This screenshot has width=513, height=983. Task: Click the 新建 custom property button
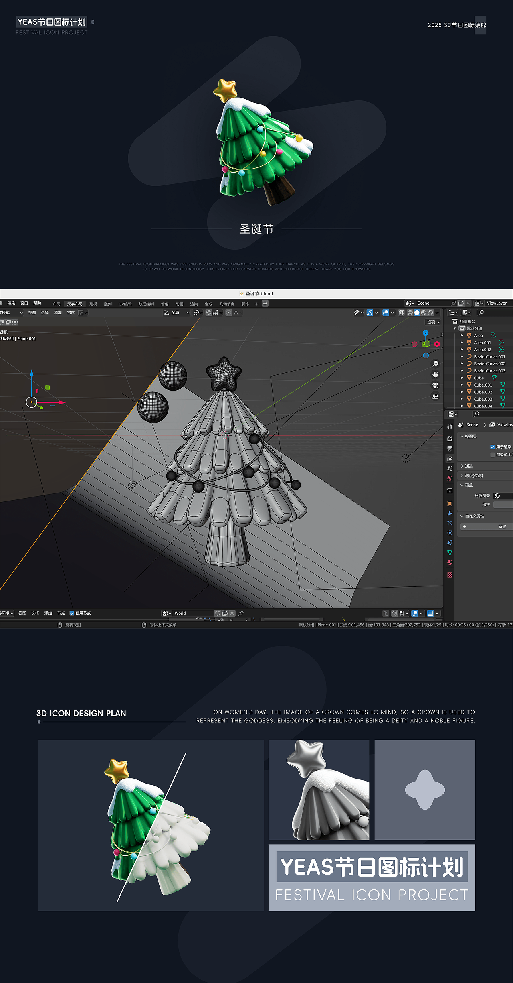point(487,527)
